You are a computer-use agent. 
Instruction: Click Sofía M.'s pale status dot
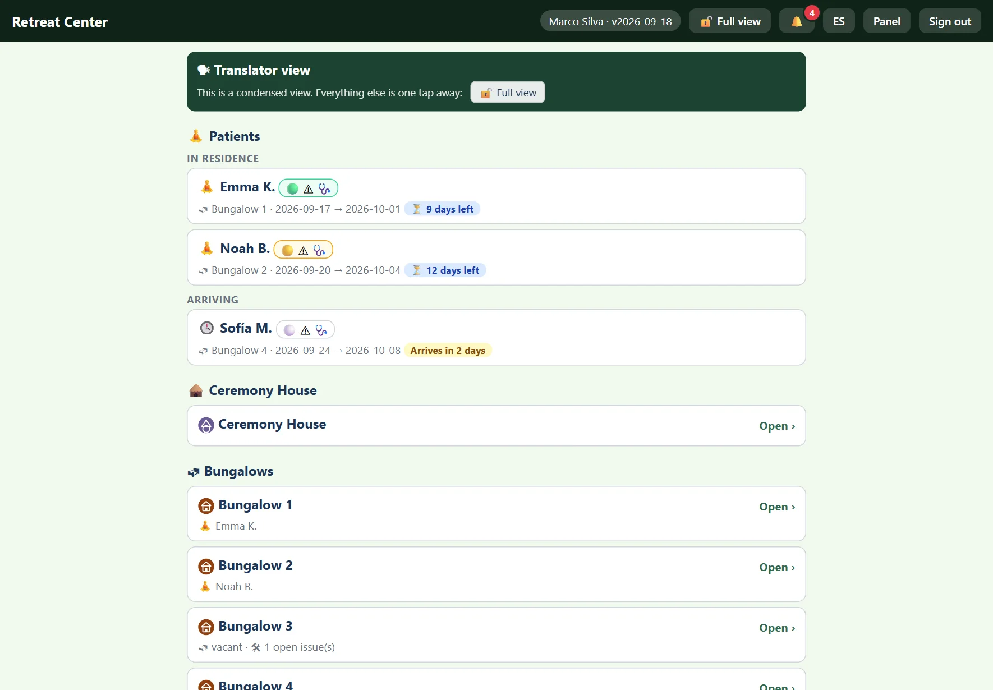pyautogui.click(x=289, y=330)
